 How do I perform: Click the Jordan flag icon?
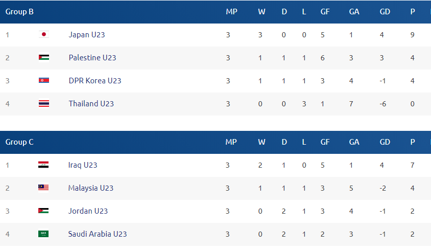tap(43, 211)
